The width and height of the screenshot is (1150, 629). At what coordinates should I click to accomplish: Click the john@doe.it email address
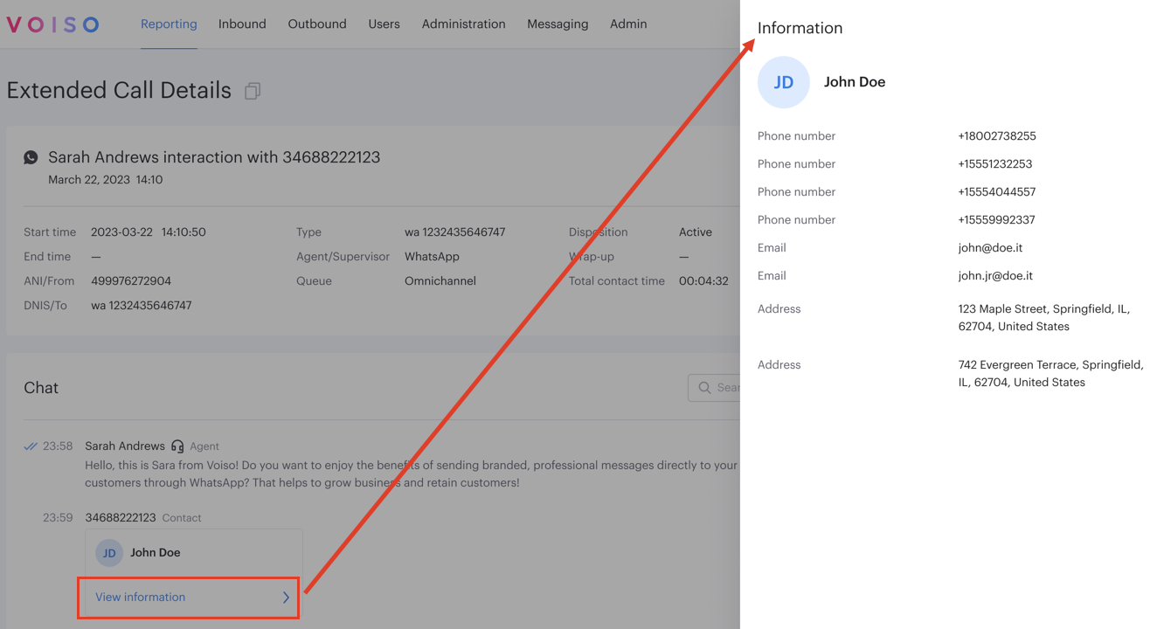(x=990, y=248)
